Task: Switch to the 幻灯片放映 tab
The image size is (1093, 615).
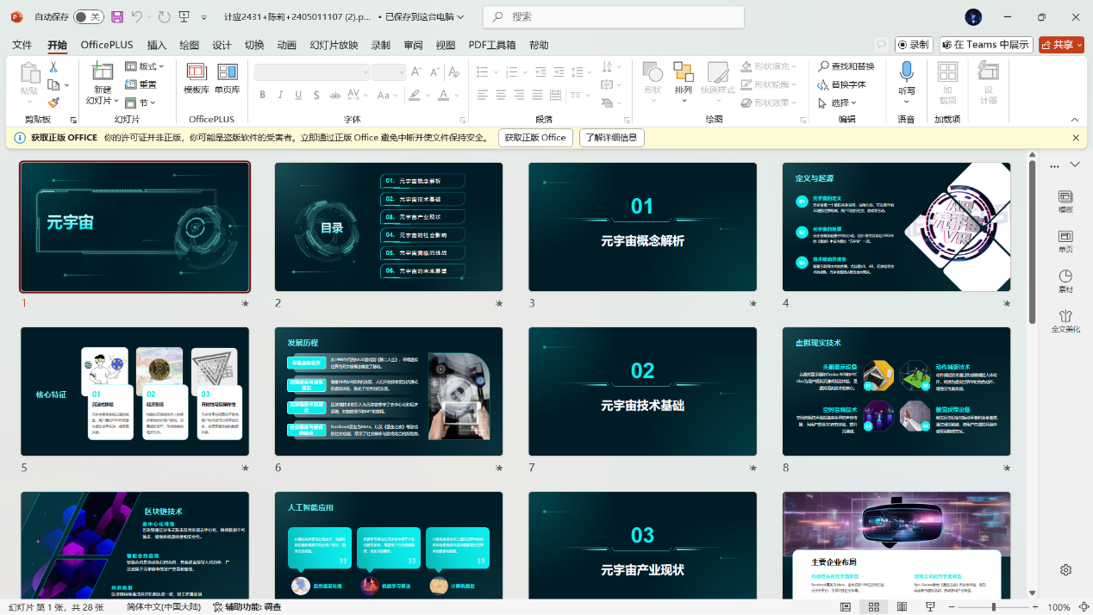Action: [334, 45]
